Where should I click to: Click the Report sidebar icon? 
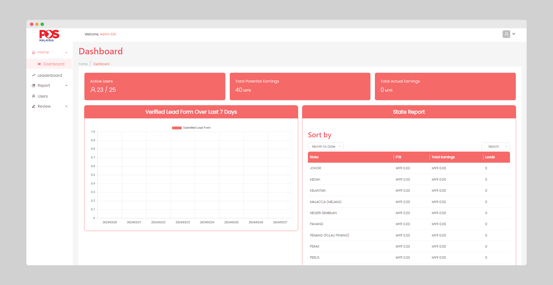pos(34,85)
